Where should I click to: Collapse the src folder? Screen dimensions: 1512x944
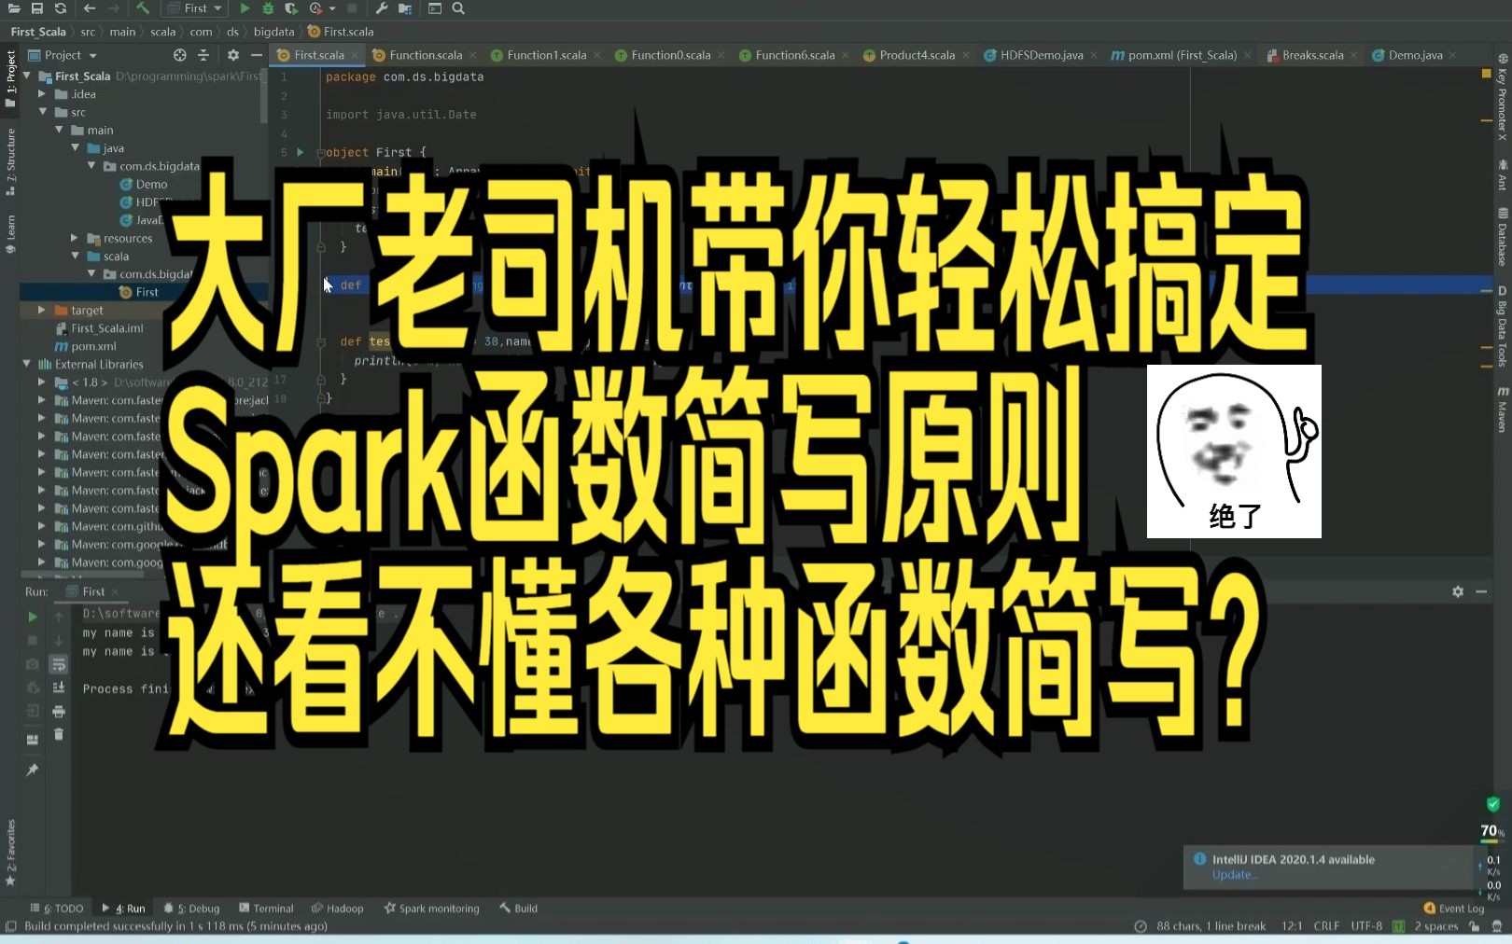click(x=42, y=112)
